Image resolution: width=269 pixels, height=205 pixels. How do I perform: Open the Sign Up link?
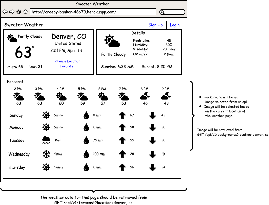155,25
